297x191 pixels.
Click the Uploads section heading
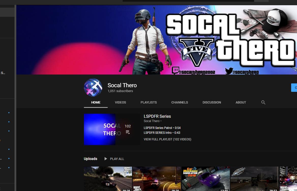[91, 159]
